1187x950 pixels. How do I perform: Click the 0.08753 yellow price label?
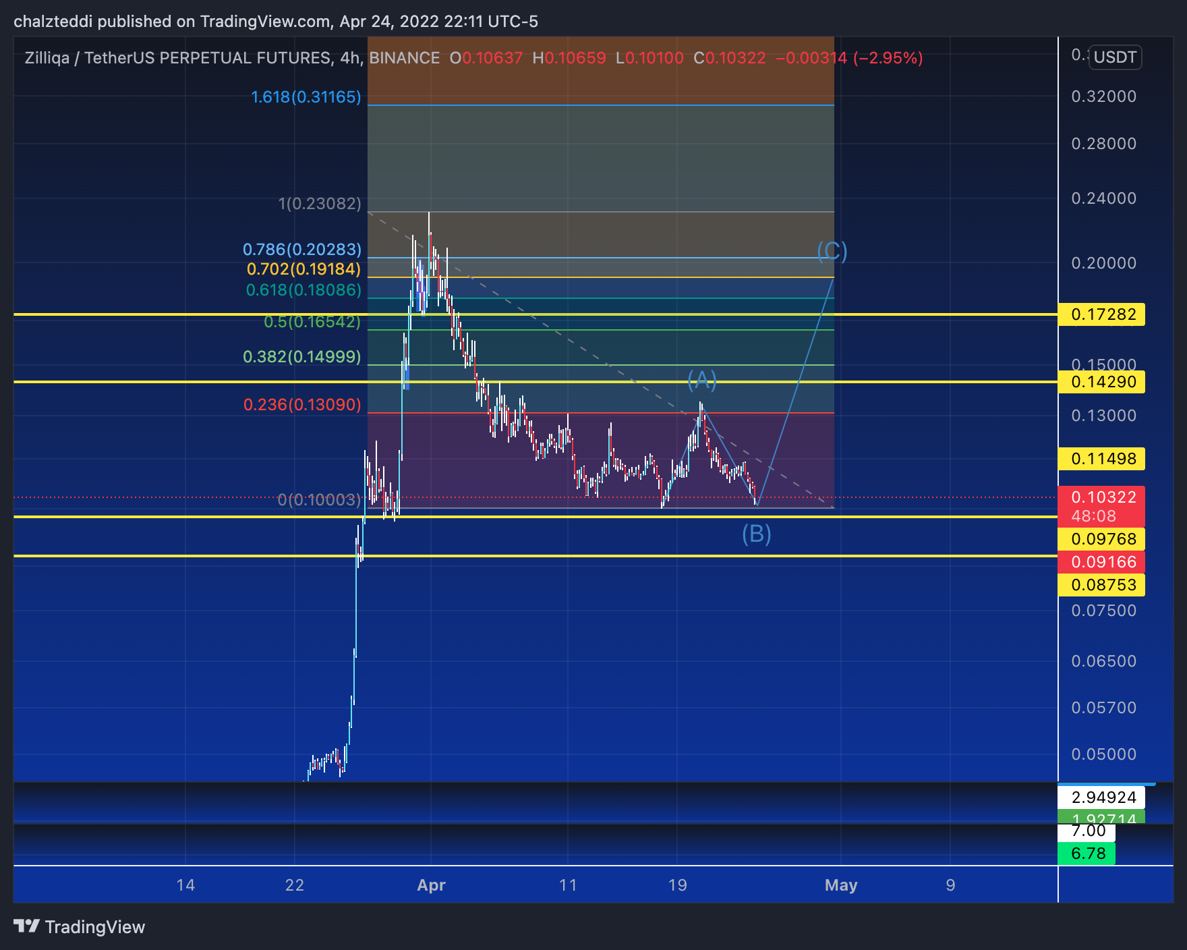point(1101,585)
